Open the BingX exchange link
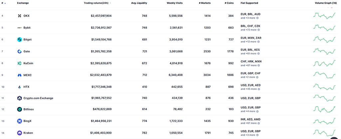 (x=28, y=121)
